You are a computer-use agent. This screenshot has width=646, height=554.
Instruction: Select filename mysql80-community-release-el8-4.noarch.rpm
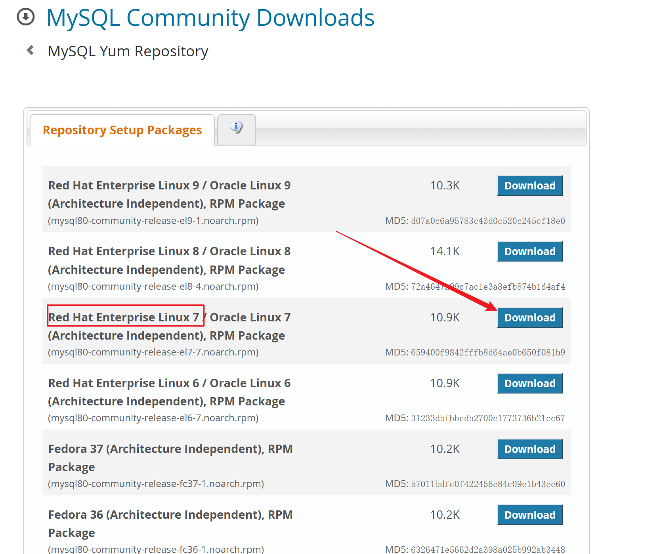click(x=153, y=287)
